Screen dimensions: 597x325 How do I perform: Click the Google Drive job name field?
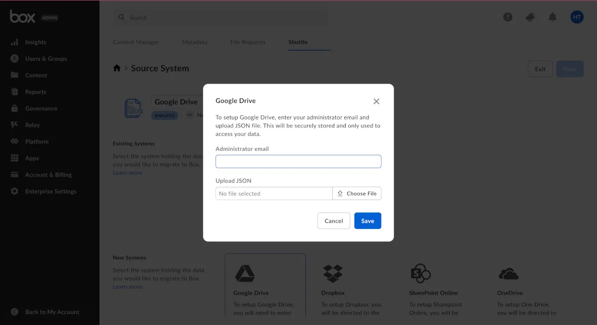(x=177, y=102)
